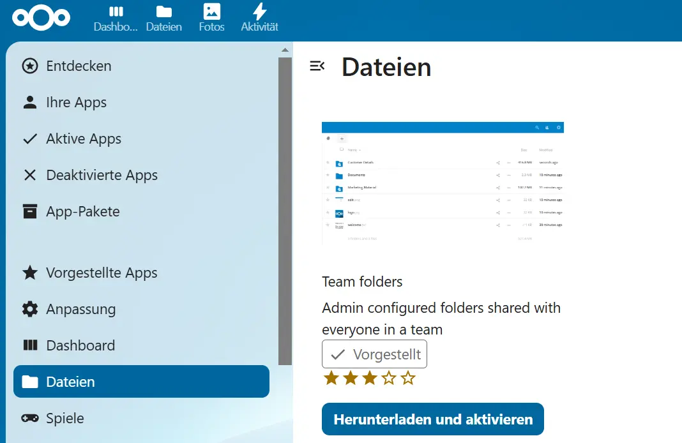Click the sidebar scrollbar up arrow
682x443 pixels.
(285, 50)
